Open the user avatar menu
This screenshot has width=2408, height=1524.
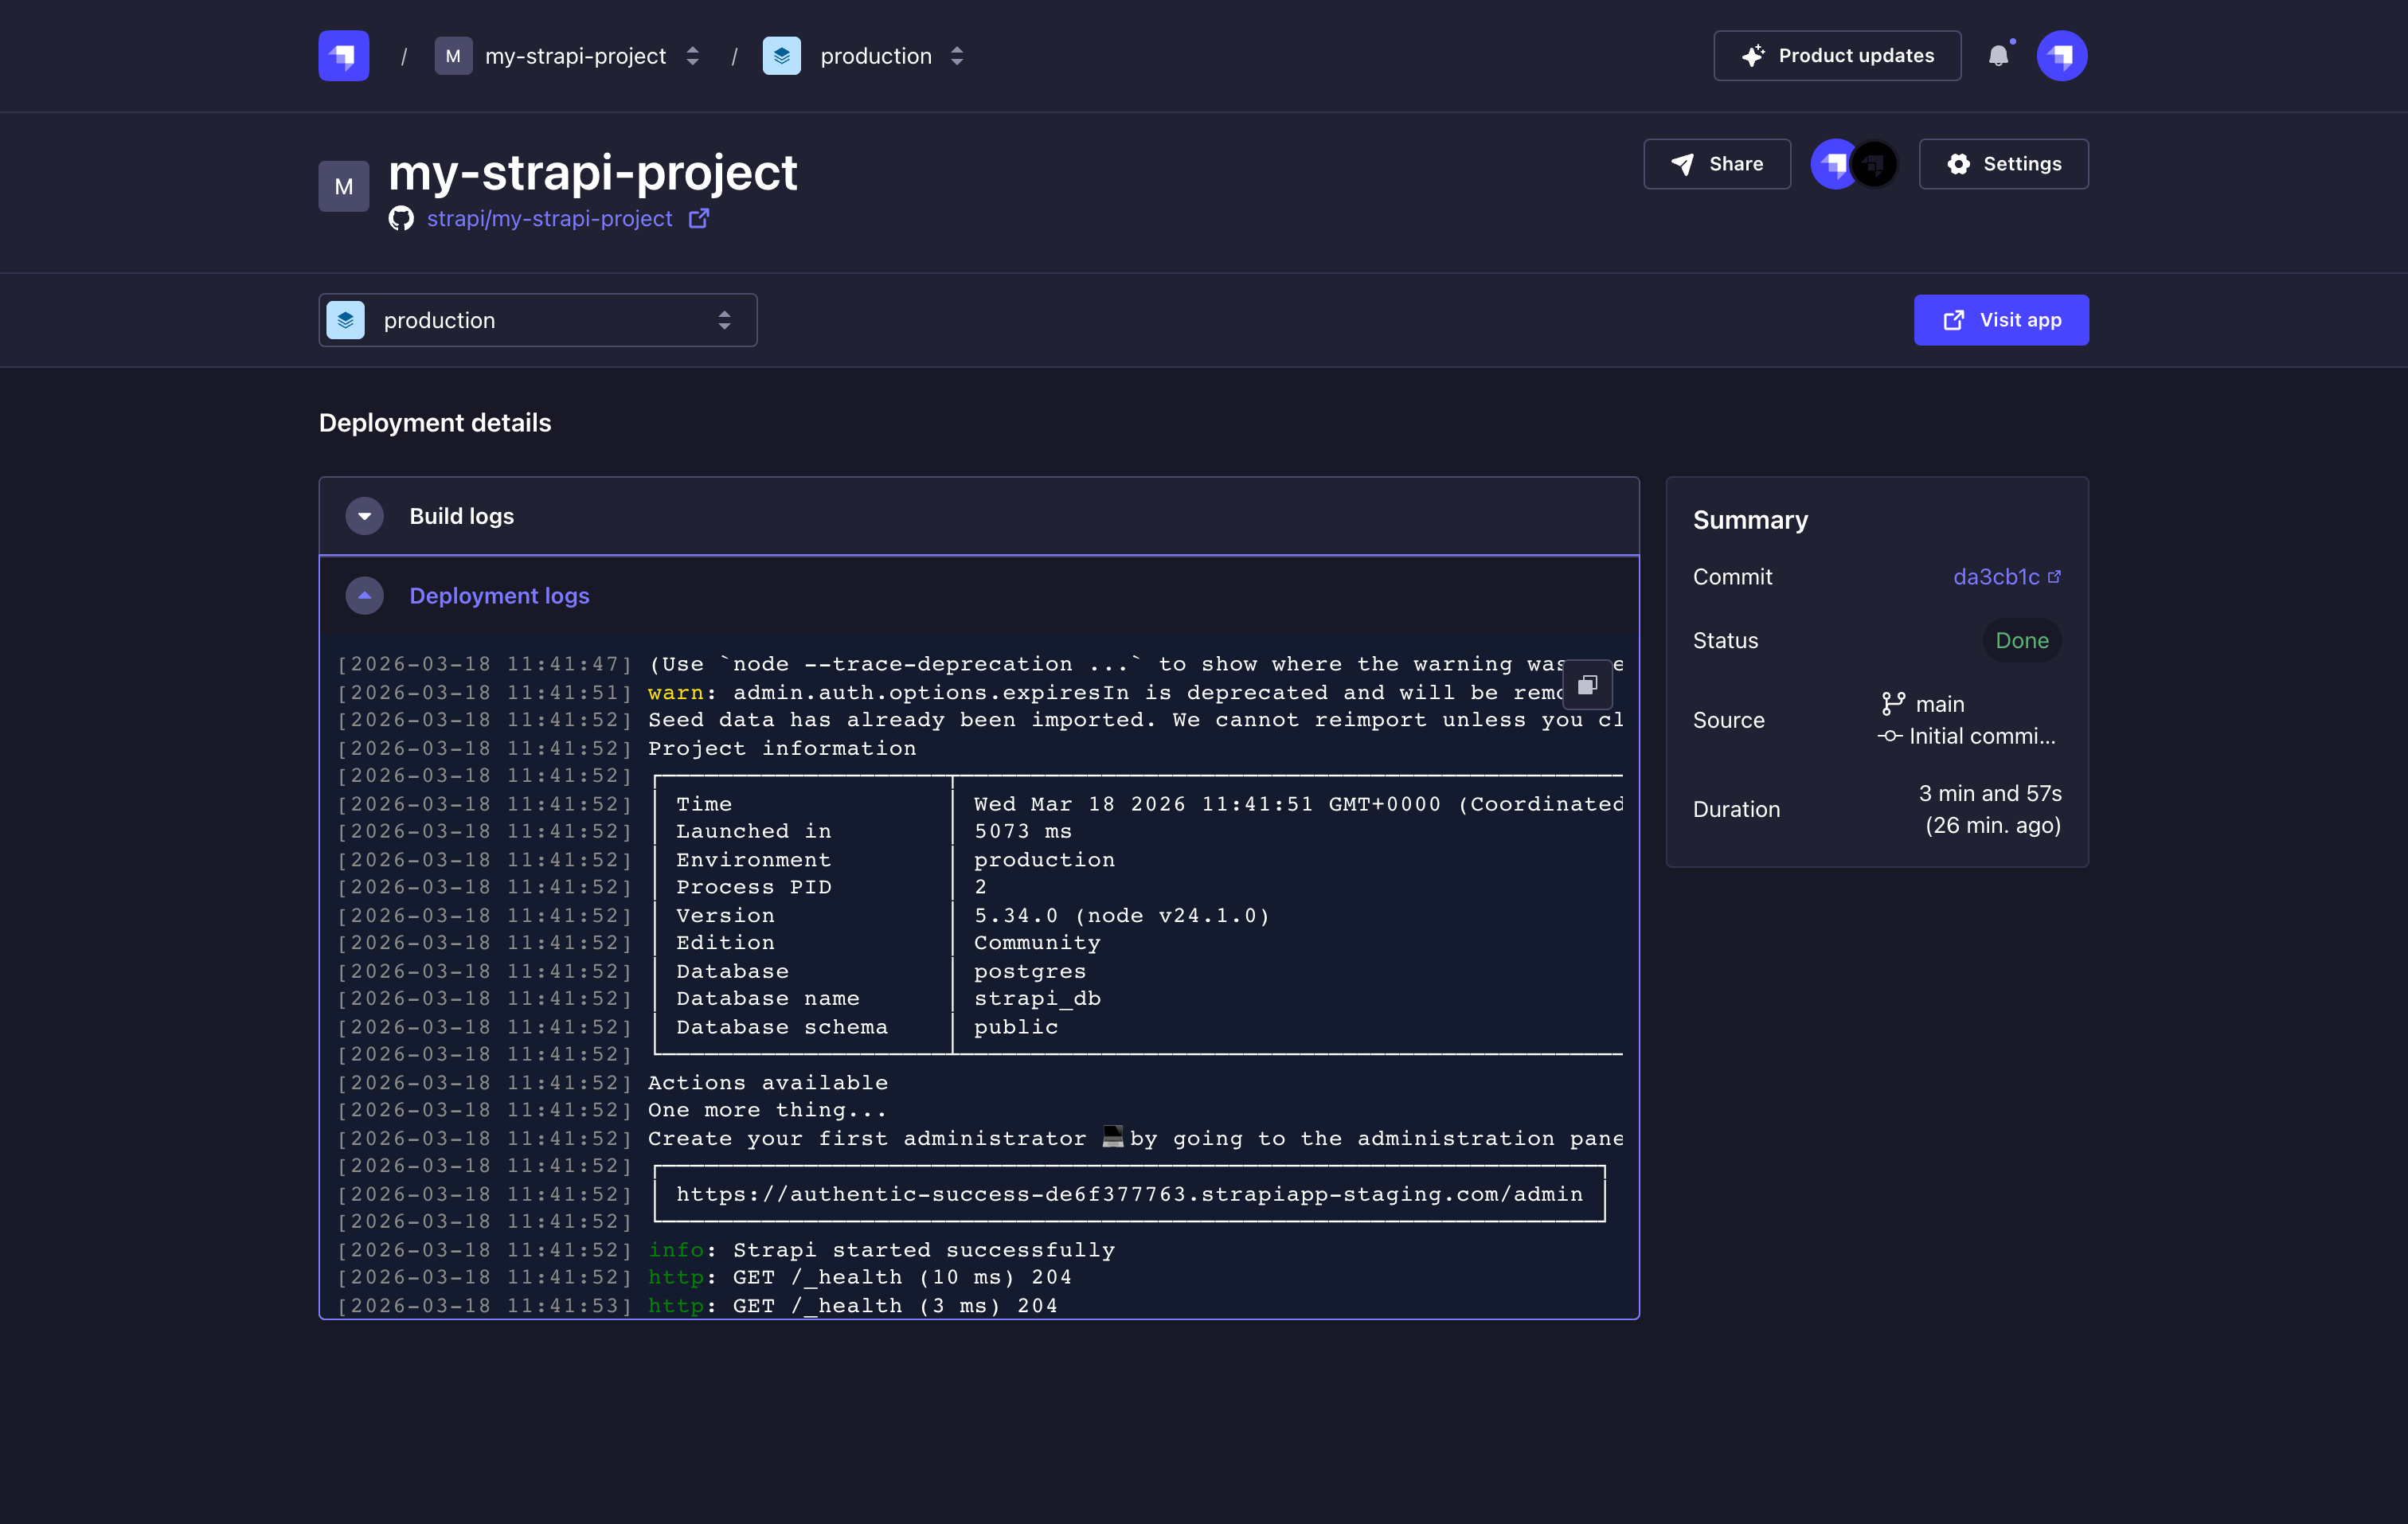point(2061,56)
